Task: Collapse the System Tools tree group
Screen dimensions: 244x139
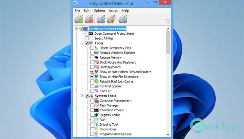Action: (x=82, y=96)
